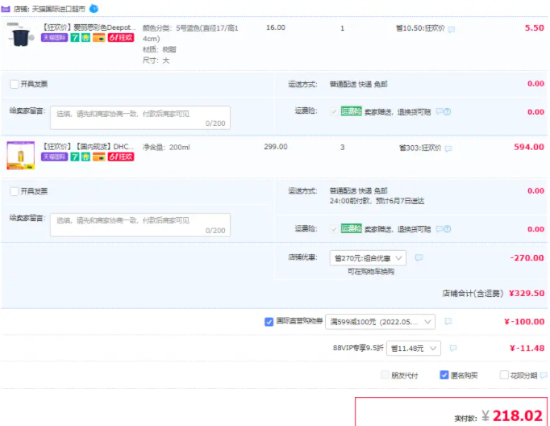The image size is (550, 426).
Task: Enable the 朋友代付 option
Action: (x=385, y=375)
